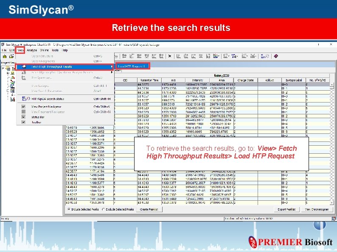Select the root project folder icon in navigator

pyautogui.click(x=8, y=69)
